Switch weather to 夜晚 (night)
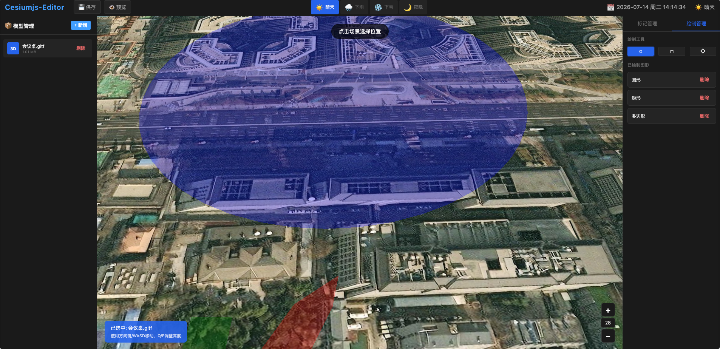720x349 pixels. (413, 7)
